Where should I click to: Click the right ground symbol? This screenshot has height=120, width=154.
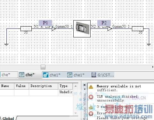pyautogui.click(x=149, y=45)
